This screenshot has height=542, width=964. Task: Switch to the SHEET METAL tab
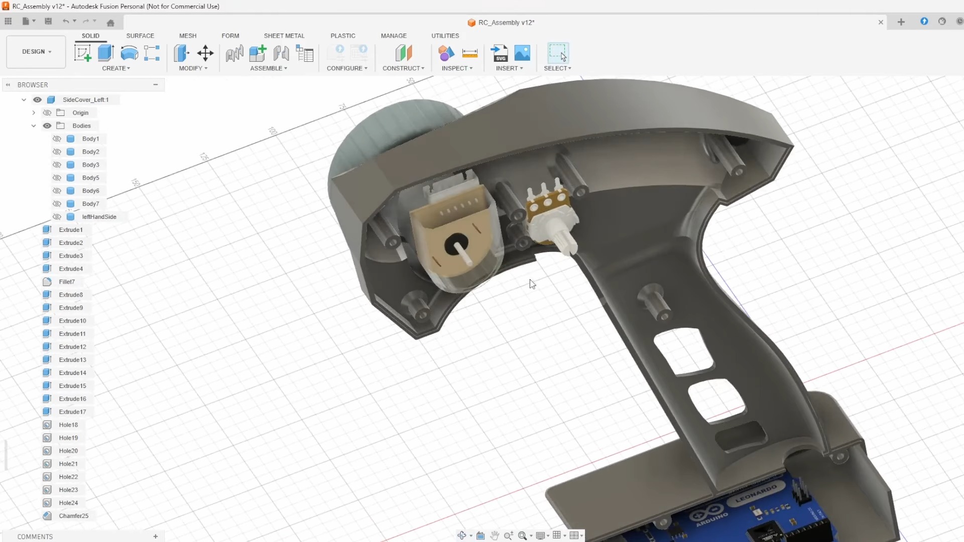point(284,36)
